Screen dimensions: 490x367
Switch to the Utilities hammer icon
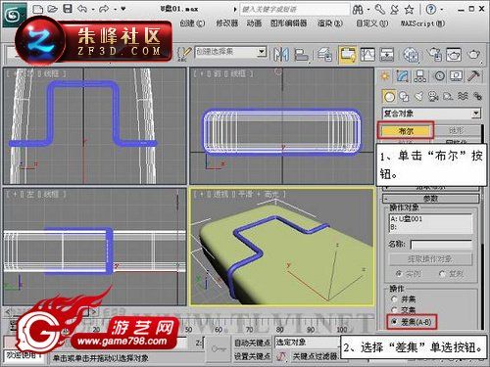pos(473,76)
